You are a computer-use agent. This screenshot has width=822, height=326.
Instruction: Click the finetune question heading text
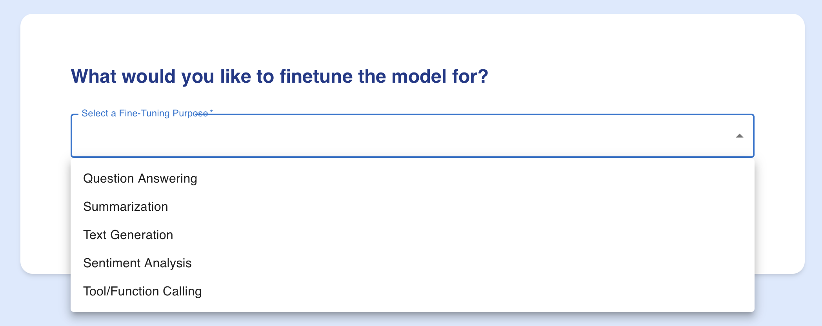point(279,76)
